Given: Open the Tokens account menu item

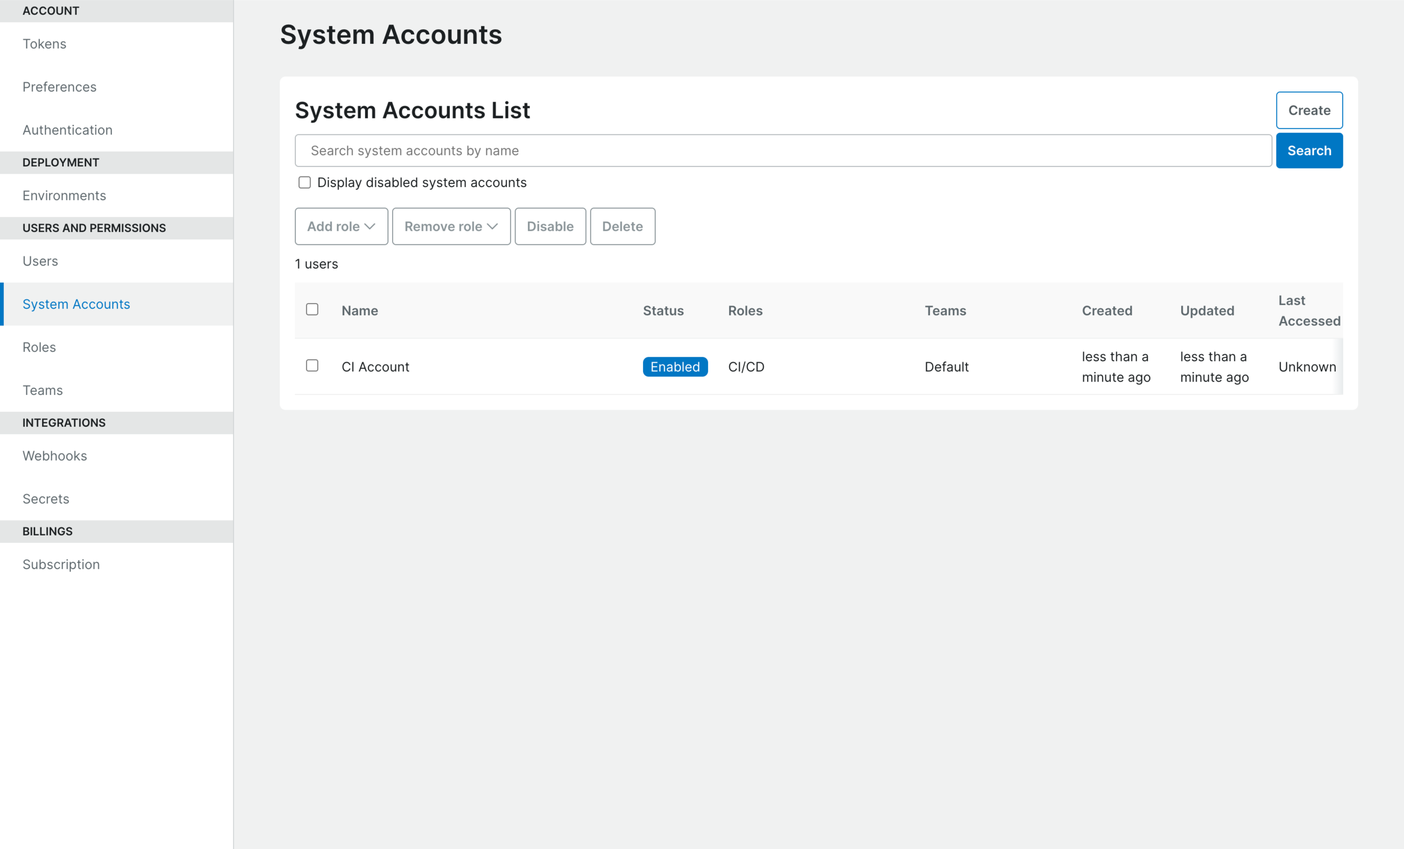Looking at the screenshot, I should [43, 43].
